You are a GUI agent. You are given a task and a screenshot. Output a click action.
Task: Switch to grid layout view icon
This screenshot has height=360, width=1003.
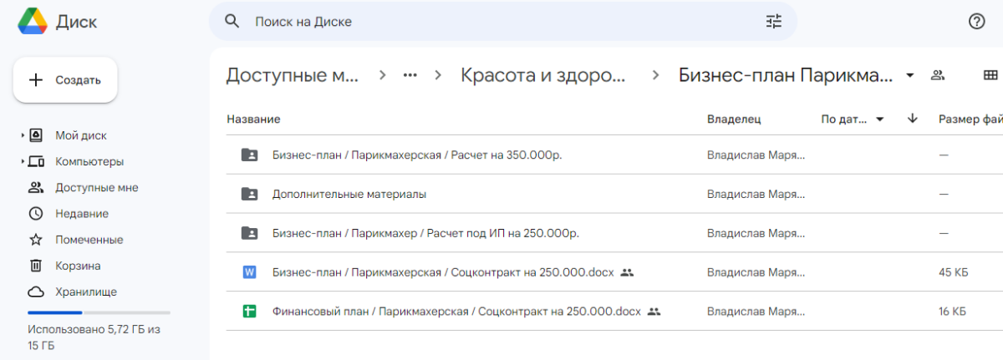coord(990,76)
